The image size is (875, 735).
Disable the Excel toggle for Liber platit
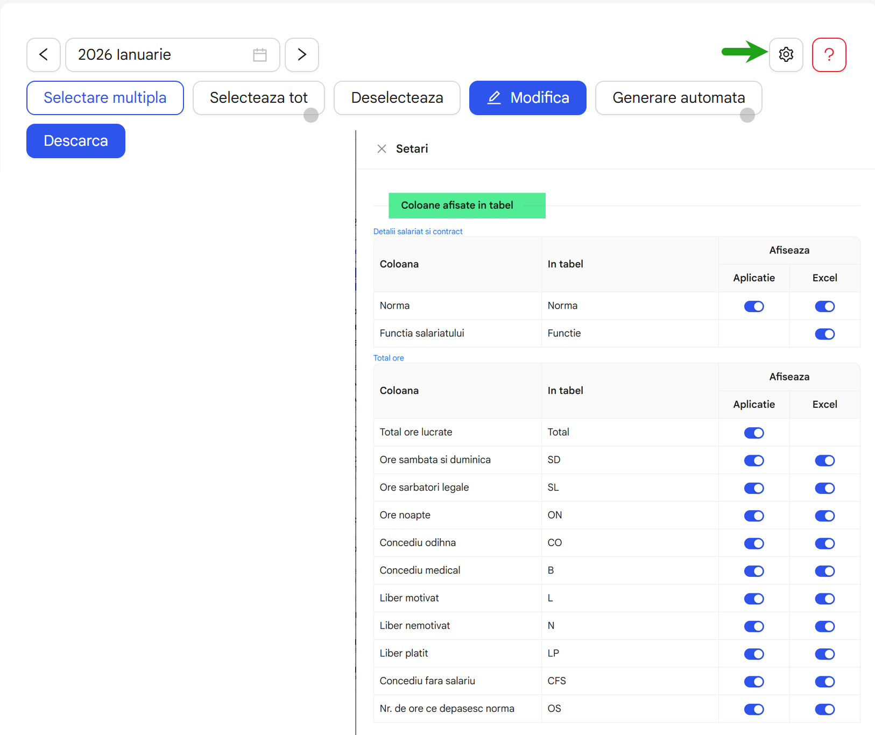(x=824, y=654)
